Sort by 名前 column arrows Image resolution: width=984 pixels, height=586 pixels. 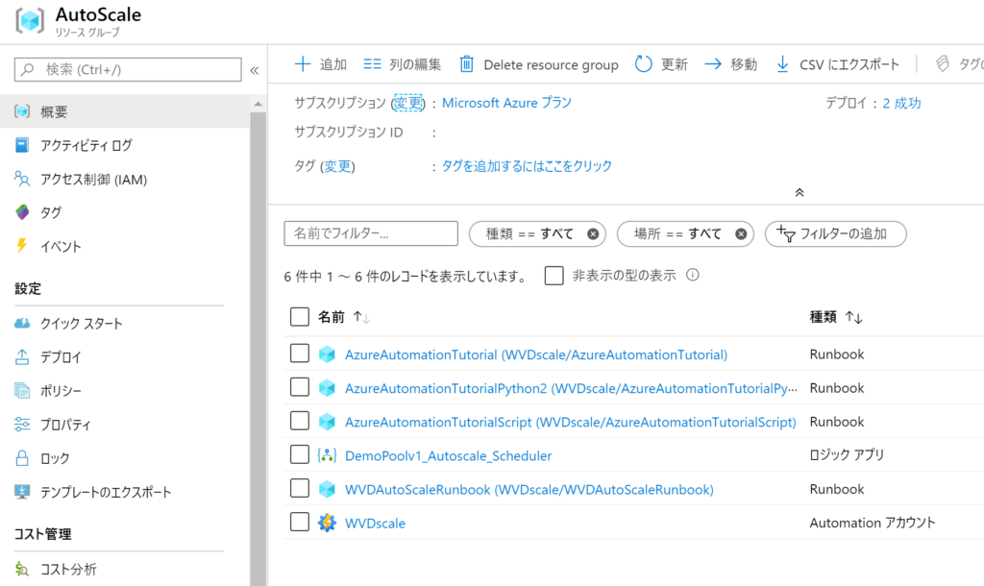[361, 317]
